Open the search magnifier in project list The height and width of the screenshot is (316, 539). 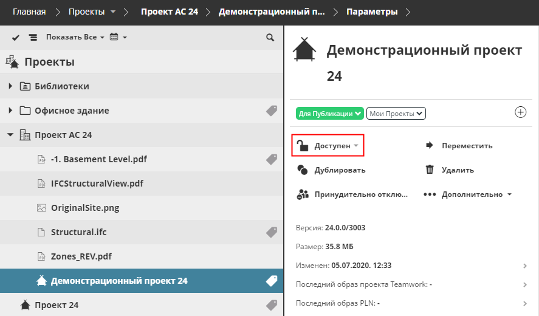(270, 38)
